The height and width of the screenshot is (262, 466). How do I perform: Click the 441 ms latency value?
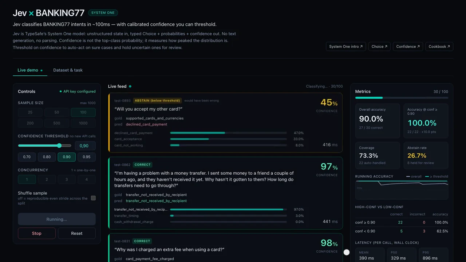tap(330, 222)
